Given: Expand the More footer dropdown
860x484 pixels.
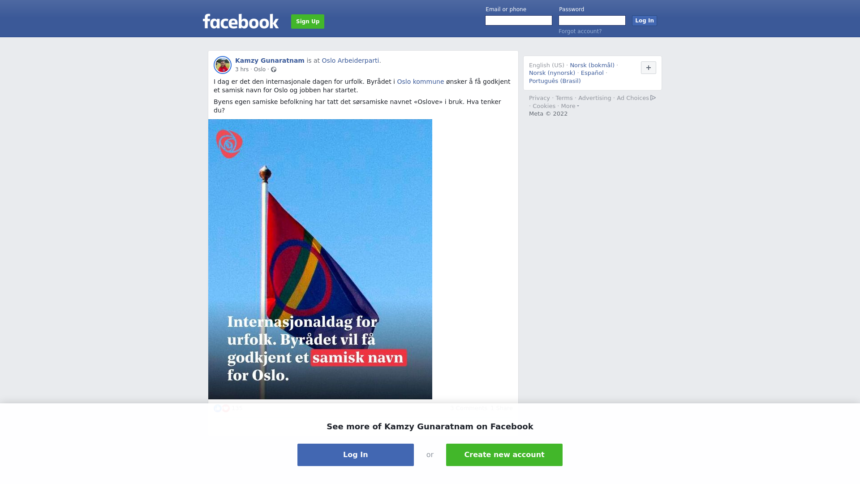Looking at the screenshot, I should point(570,106).
